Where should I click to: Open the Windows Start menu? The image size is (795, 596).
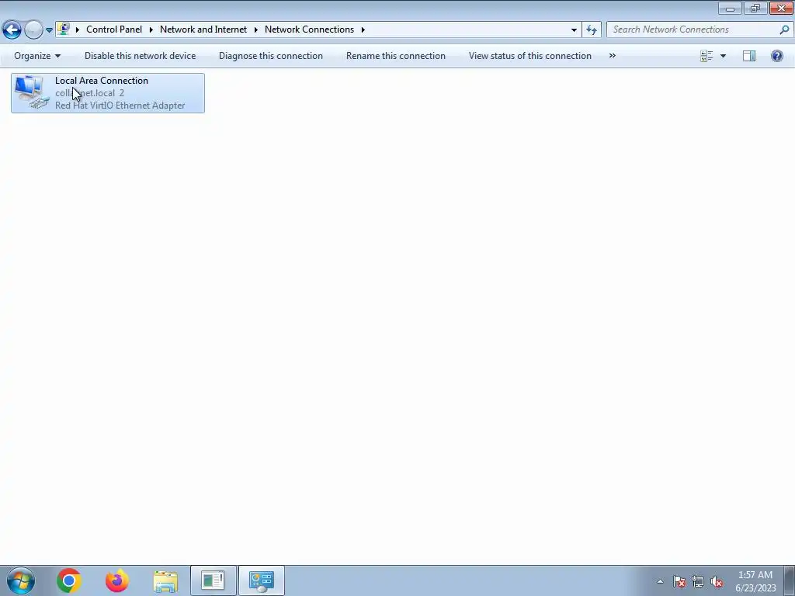(x=21, y=580)
